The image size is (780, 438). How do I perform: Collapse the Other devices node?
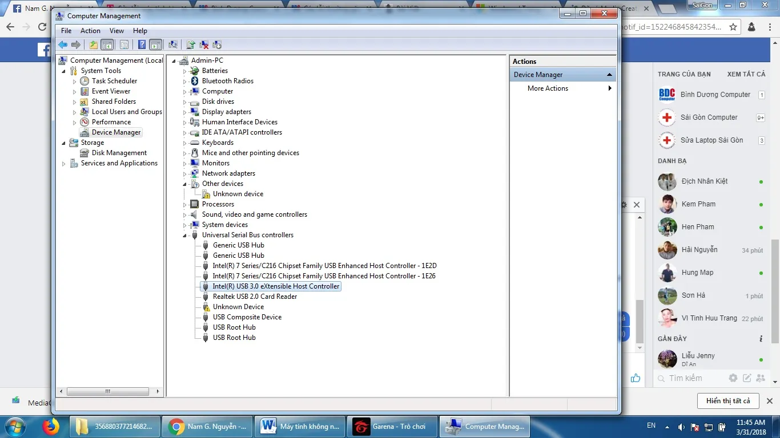185,184
